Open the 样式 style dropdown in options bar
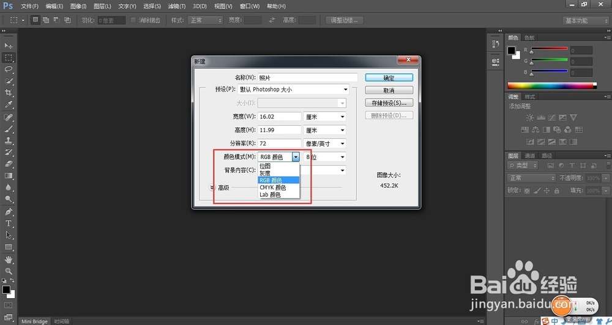The height and width of the screenshot is (325, 612). tap(205, 20)
